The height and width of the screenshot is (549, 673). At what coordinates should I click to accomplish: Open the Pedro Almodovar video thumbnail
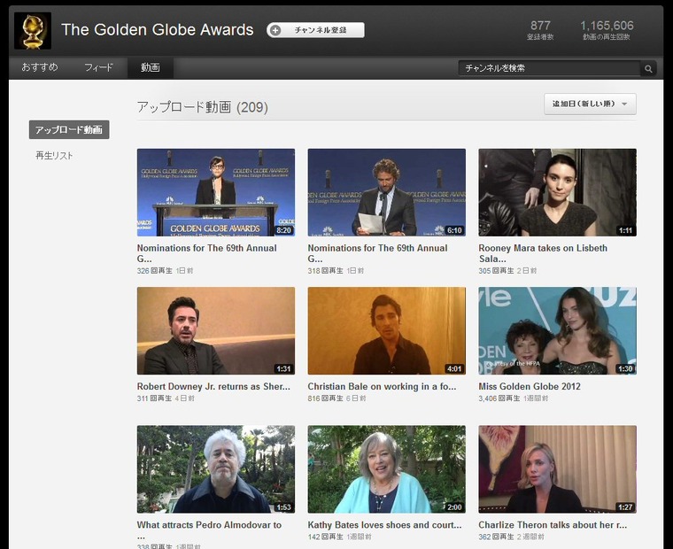click(x=216, y=469)
